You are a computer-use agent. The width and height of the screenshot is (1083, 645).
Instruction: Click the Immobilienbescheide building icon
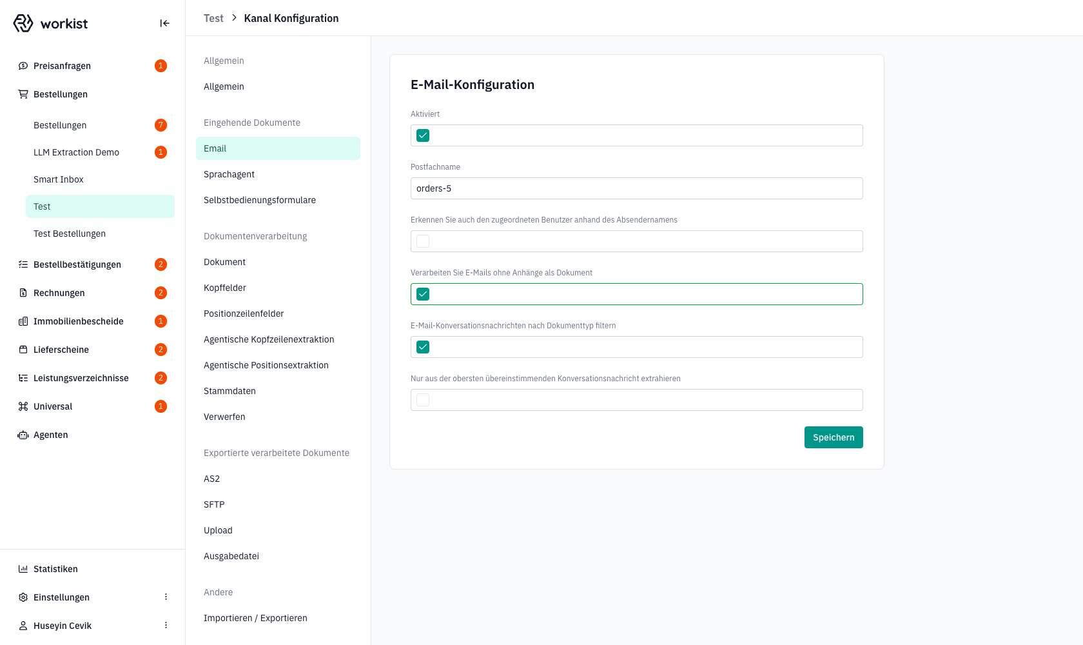23,321
